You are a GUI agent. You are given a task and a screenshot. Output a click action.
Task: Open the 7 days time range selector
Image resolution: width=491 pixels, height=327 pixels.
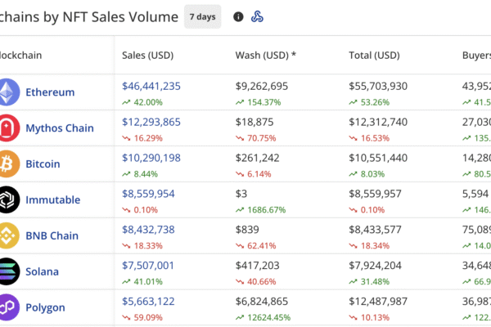tap(203, 16)
